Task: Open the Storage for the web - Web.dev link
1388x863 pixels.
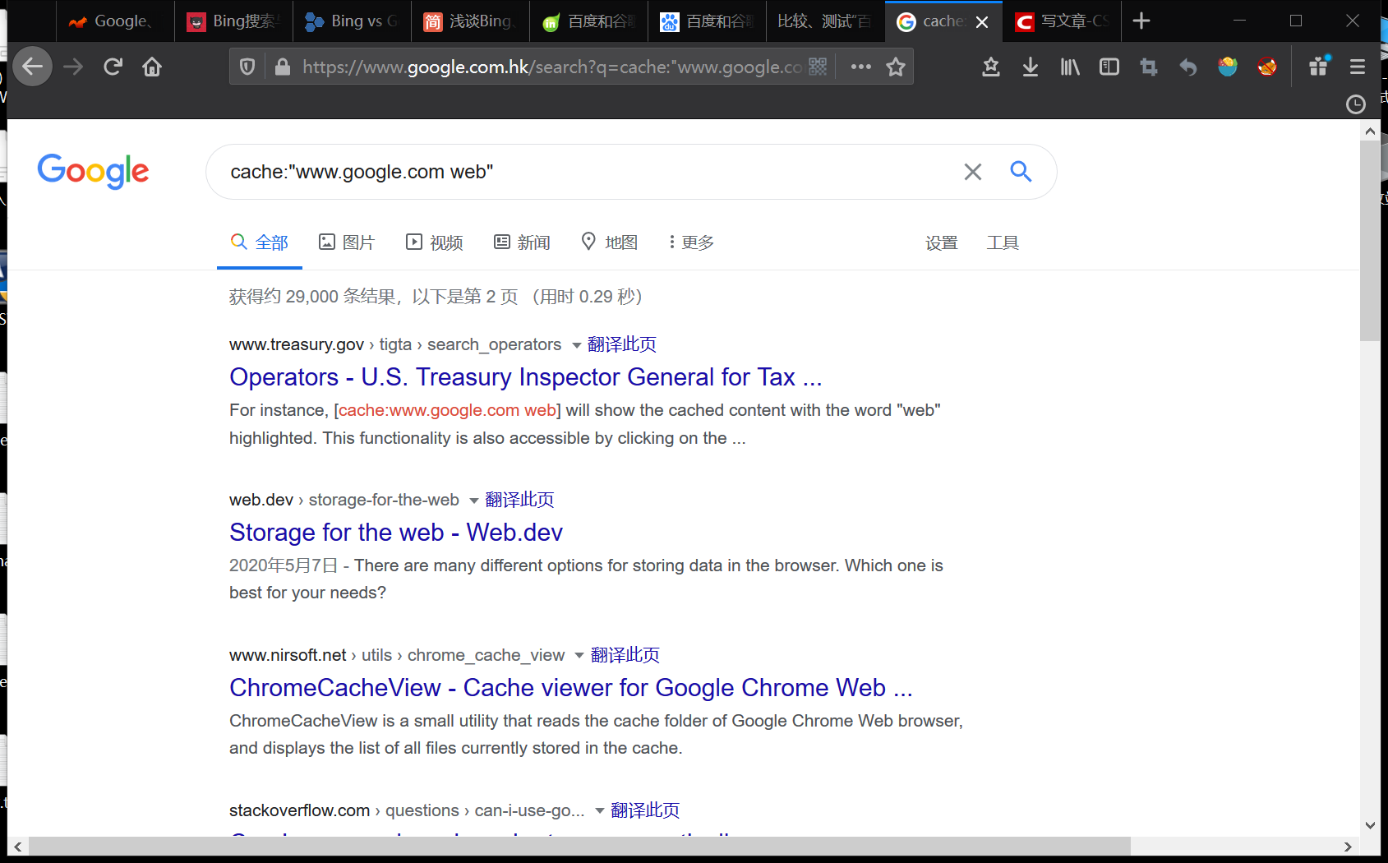Action: point(395,532)
